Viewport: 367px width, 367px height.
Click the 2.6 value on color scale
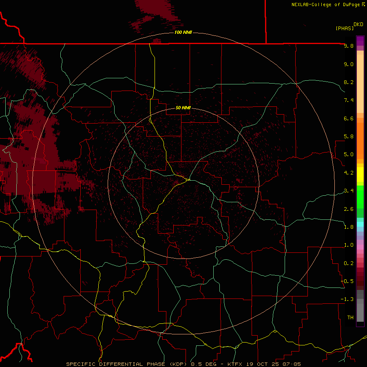click(x=349, y=209)
